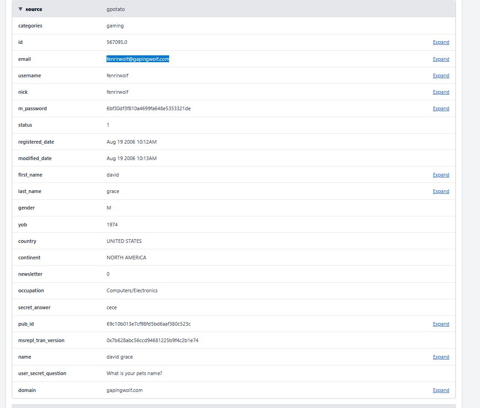Expand the last_name row

[441, 192]
